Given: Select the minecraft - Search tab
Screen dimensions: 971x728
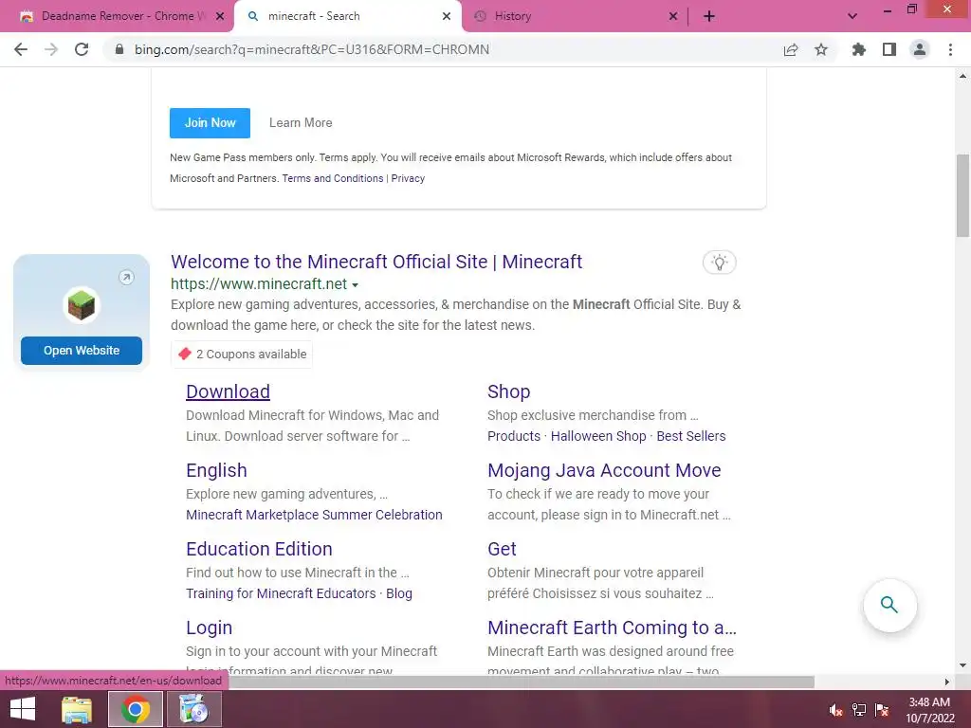Looking at the screenshot, I should coord(347,16).
